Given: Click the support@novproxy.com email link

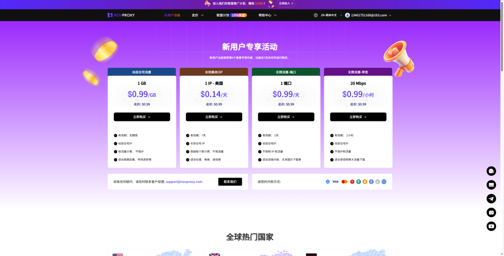Looking at the screenshot, I should coord(184,182).
